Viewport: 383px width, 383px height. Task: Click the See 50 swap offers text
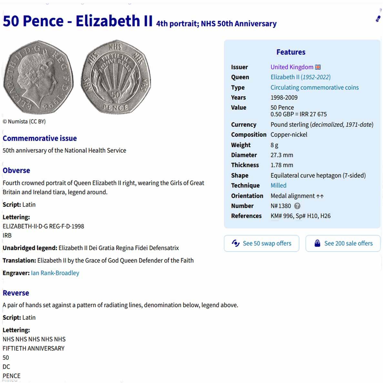pos(267,243)
